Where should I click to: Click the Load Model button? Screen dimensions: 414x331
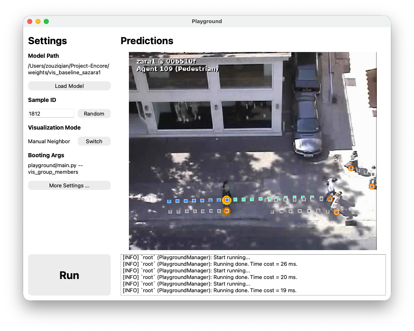click(x=69, y=86)
